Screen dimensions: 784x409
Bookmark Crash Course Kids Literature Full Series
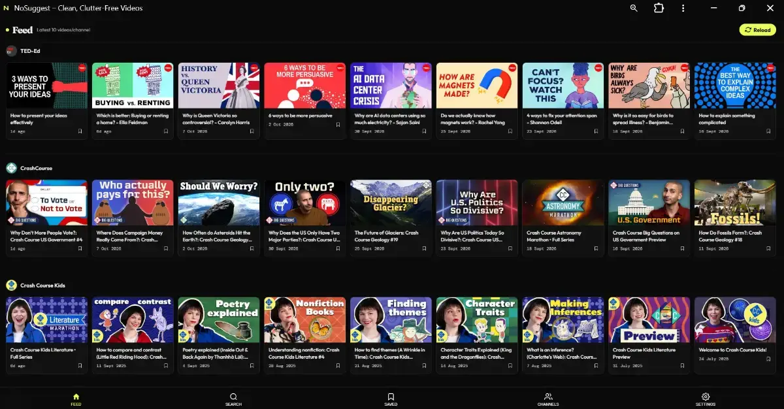80,366
